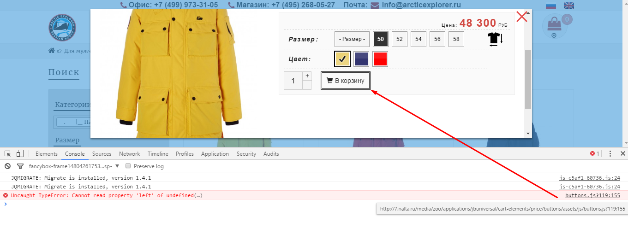
Task: Open the shopping cart bag icon
Action: 554,24
